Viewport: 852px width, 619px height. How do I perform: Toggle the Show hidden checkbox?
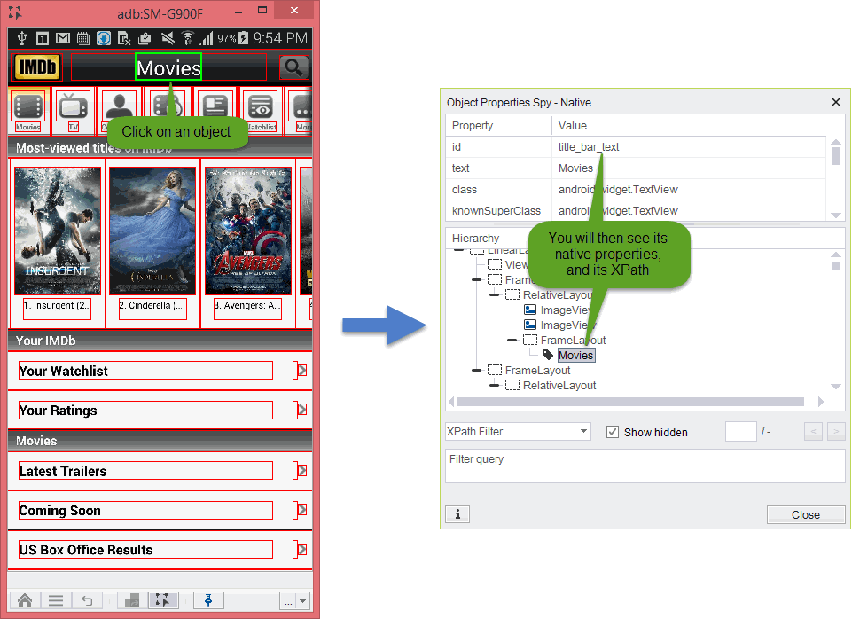(612, 432)
